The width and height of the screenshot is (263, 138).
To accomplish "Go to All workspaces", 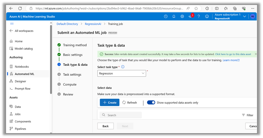I will pyautogui.click(x=21, y=31).
